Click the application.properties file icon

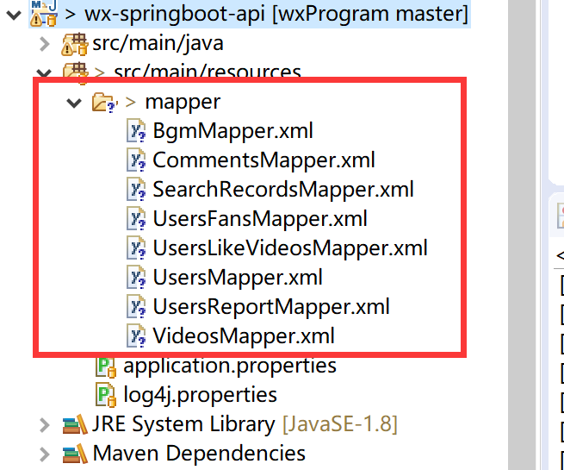[106, 367]
